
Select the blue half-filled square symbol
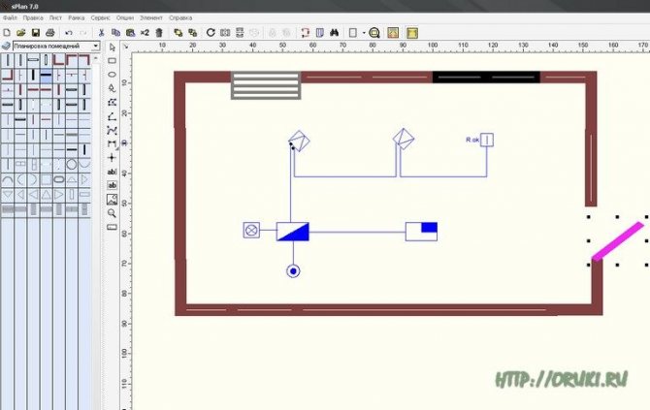pos(421,230)
